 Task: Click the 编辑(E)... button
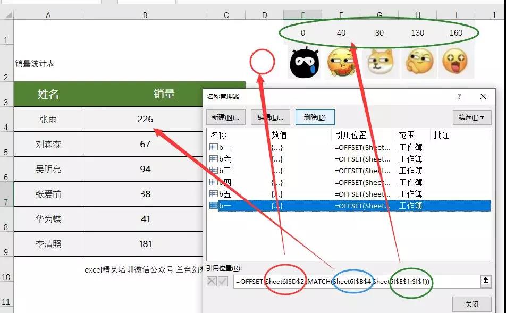(271, 117)
